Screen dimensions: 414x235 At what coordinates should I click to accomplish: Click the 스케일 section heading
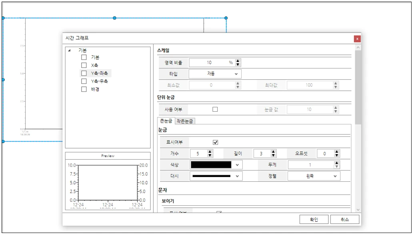tap(164, 50)
